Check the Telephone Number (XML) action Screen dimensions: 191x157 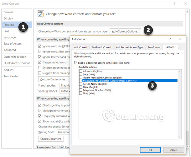(81, 90)
